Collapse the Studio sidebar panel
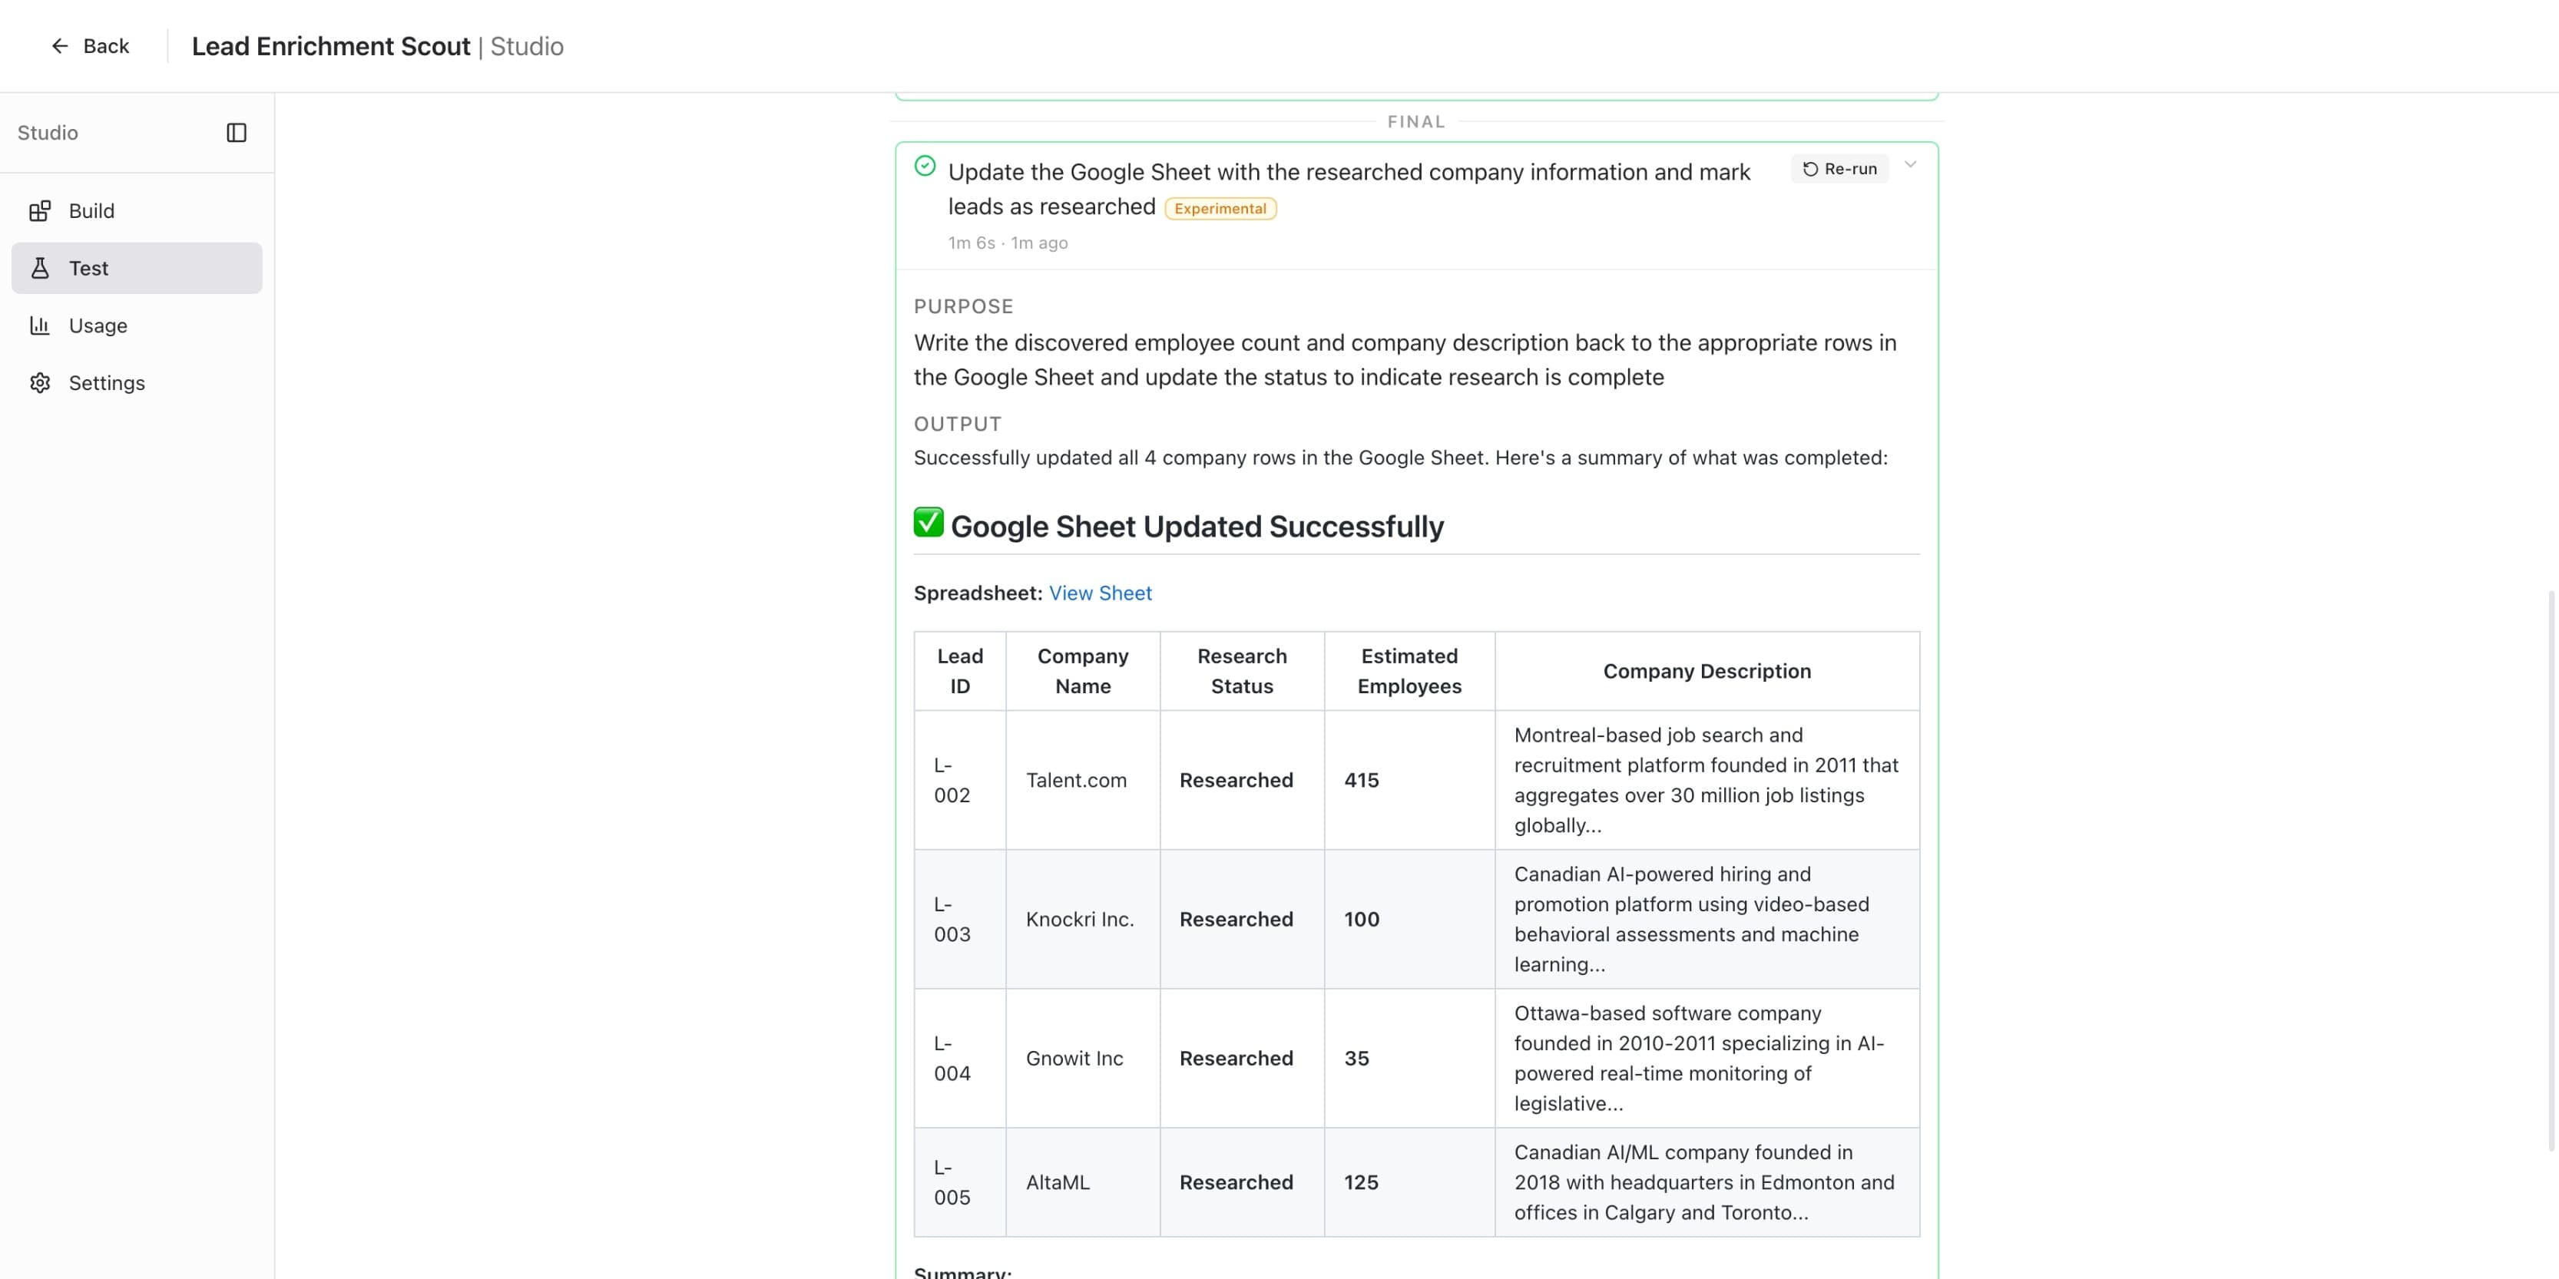This screenshot has width=2559, height=1279. point(237,132)
